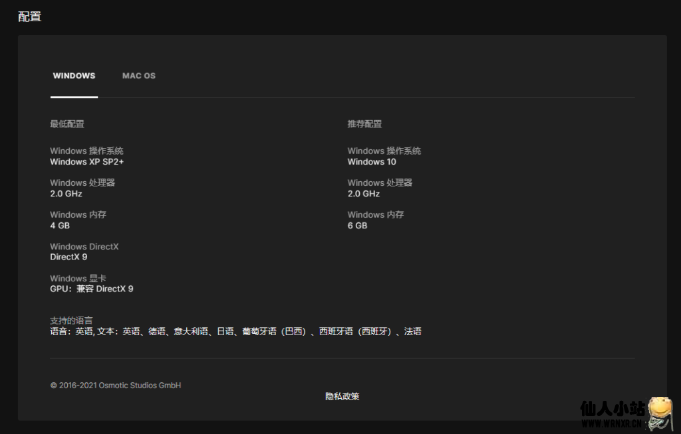Select the 推荐配置 column heading
The width and height of the screenshot is (681, 434).
coord(364,124)
